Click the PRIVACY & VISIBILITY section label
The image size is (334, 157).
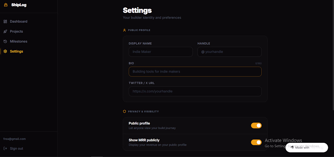[x=143, y=111]
